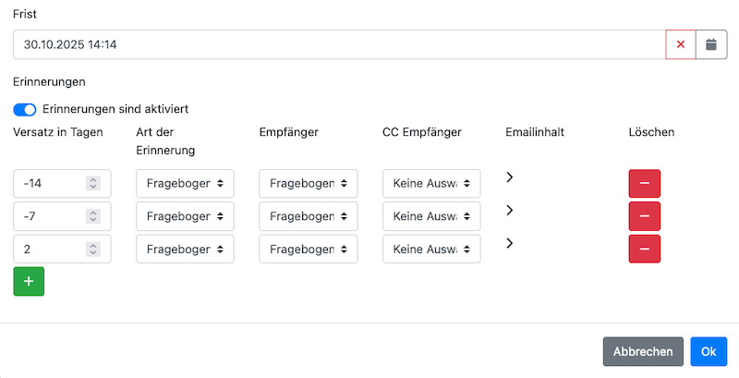Confirm the dialog with Ok
The width and height of the screenshot is (739, 378).
coord(709,351)
